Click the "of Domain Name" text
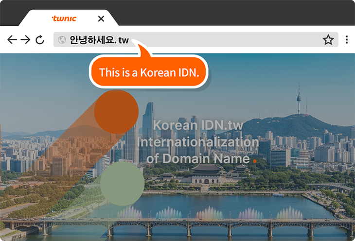The width and height of the screenshot is (355, 241). click(x=197, y=158)
